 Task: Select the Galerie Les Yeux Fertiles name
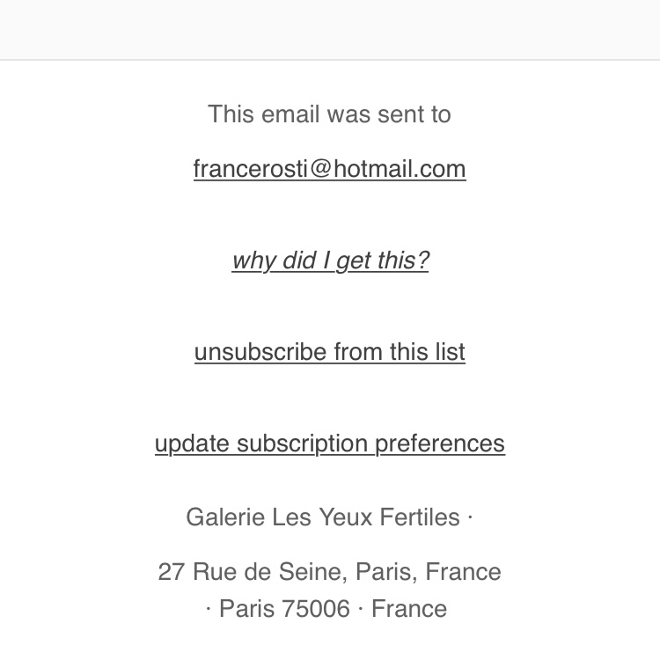click(323, 517)
